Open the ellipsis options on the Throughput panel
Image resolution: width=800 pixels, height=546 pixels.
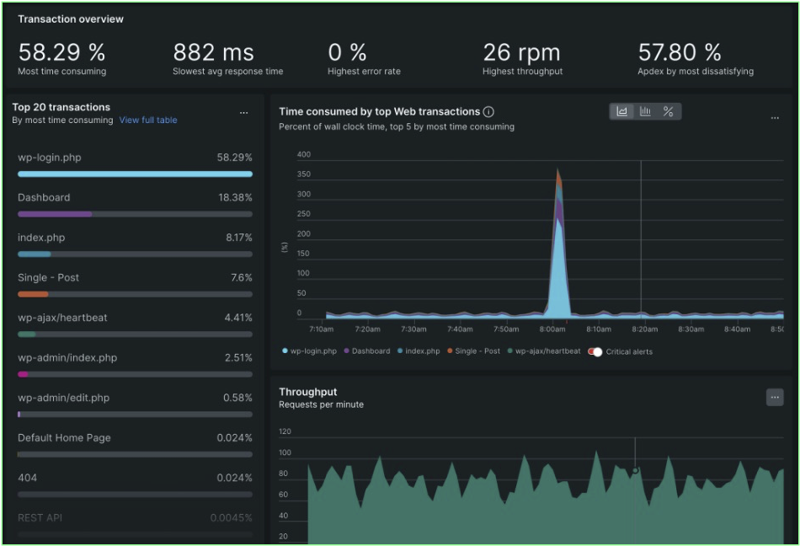776,396
